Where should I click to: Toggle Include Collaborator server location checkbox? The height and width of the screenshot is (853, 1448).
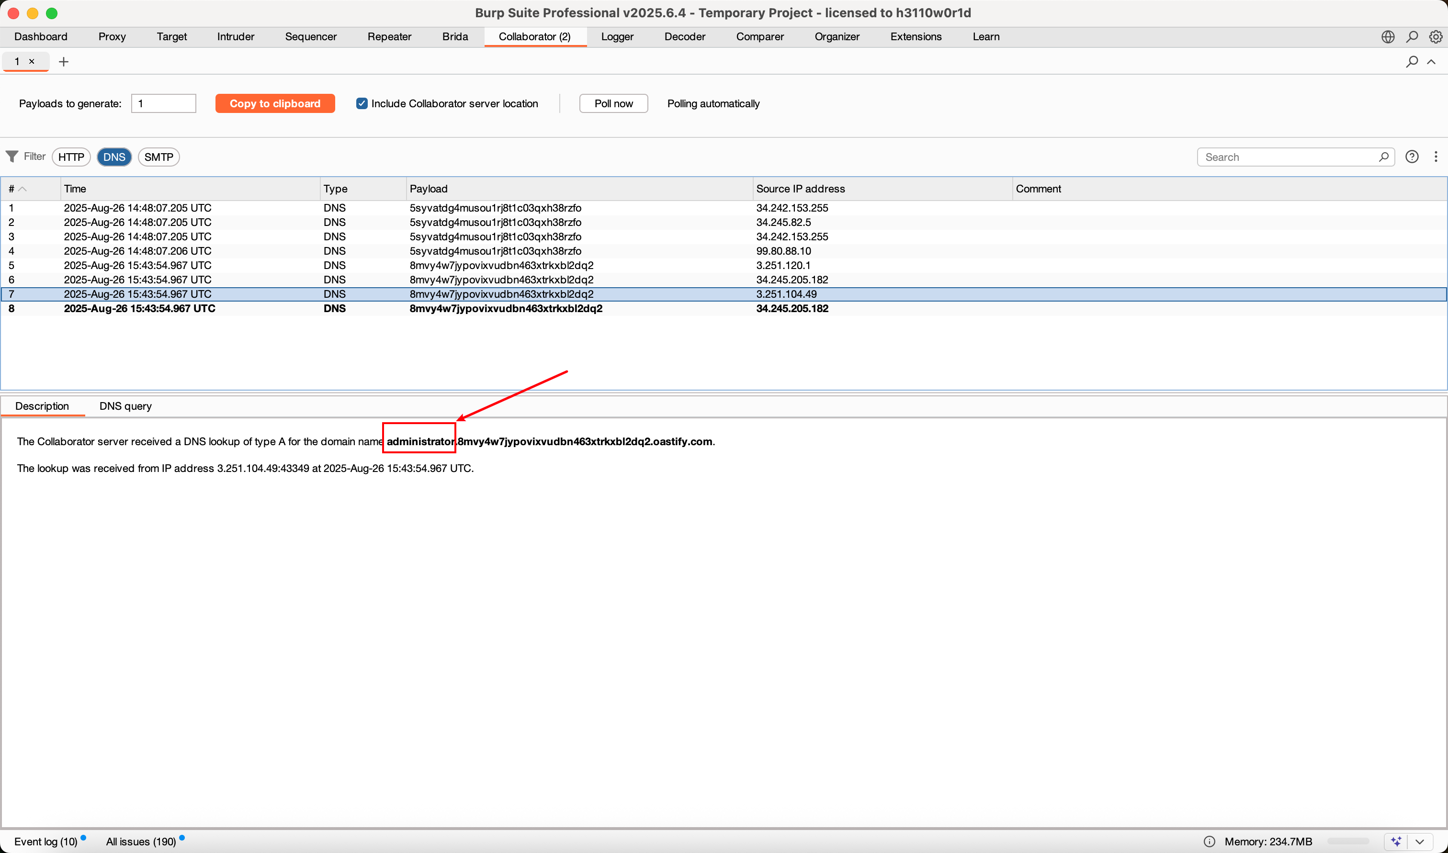[362, 103]
